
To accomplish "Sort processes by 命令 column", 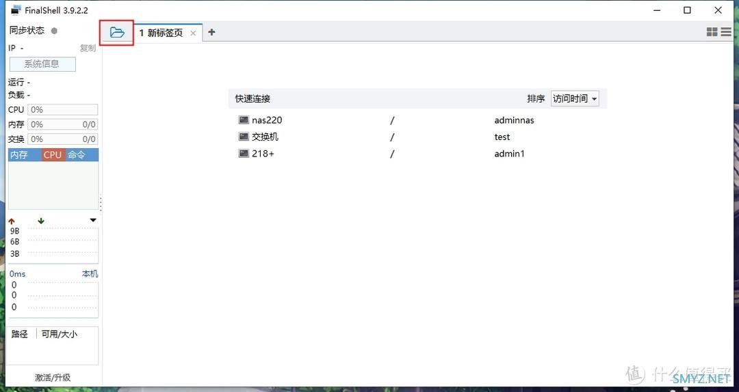I will 81,155.
